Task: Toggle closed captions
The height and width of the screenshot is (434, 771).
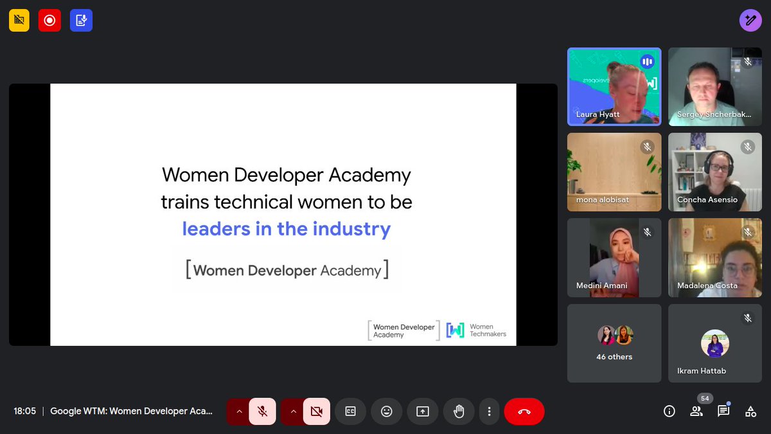Action: tap(350, 411)
